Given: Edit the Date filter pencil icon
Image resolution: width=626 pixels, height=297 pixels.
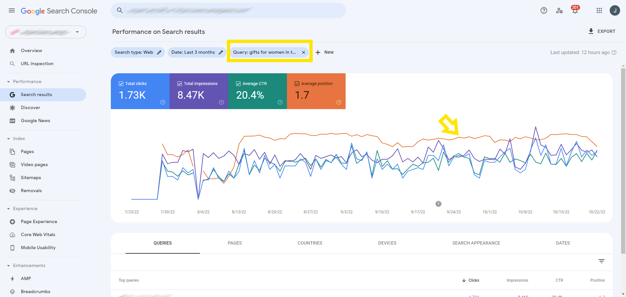Looking at the screenshot, I should 221,52.
